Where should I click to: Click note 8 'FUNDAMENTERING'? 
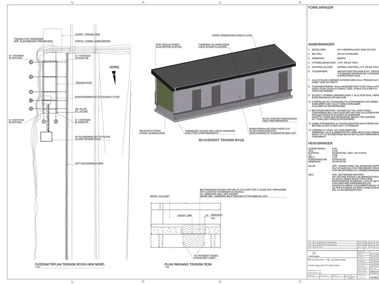coord(343,89)
